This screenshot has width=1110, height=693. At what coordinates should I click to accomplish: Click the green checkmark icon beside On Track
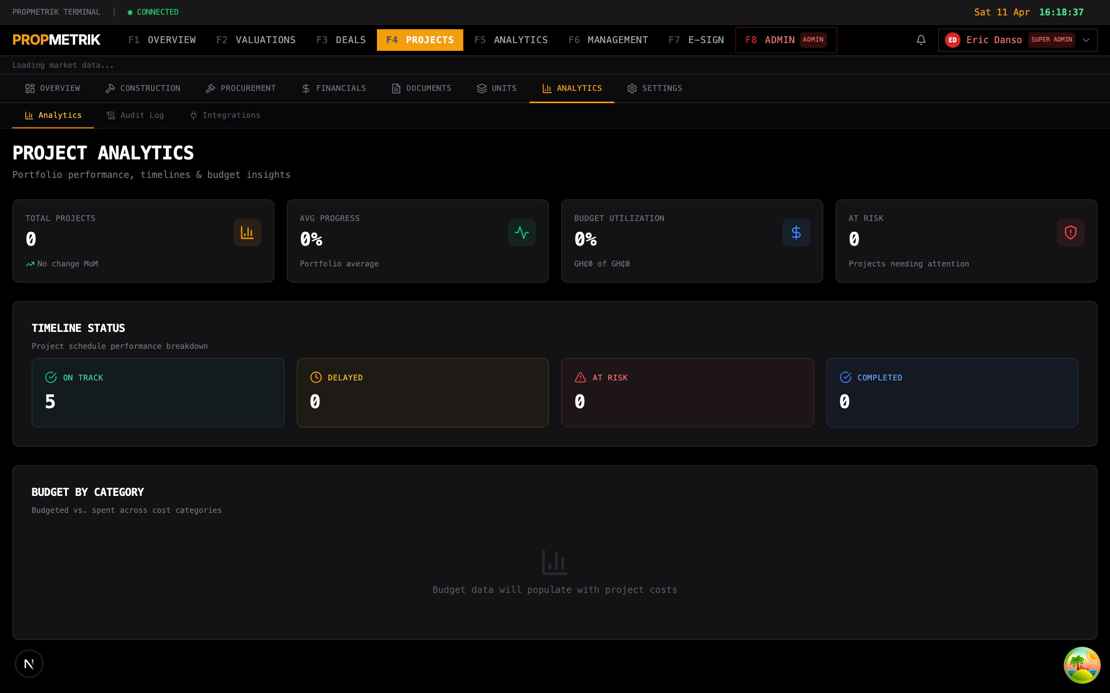click(51, 377)
